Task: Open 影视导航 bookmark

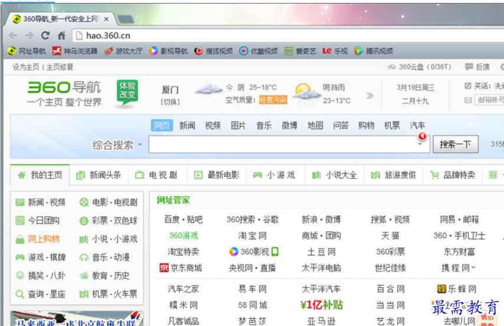Action: coord(168,51)
